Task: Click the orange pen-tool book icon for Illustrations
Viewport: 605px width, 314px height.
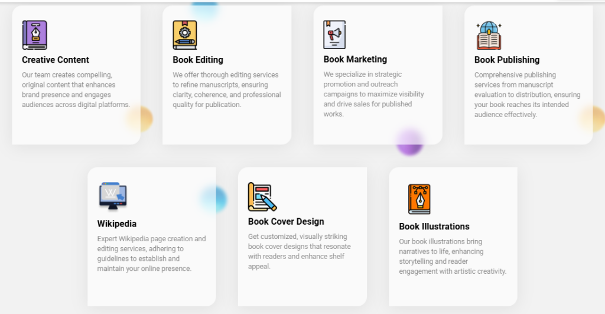Action: pyautogui.click(x=419, y=199)
